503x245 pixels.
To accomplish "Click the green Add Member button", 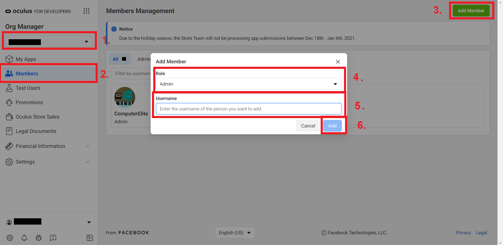I will pos(471,11).
